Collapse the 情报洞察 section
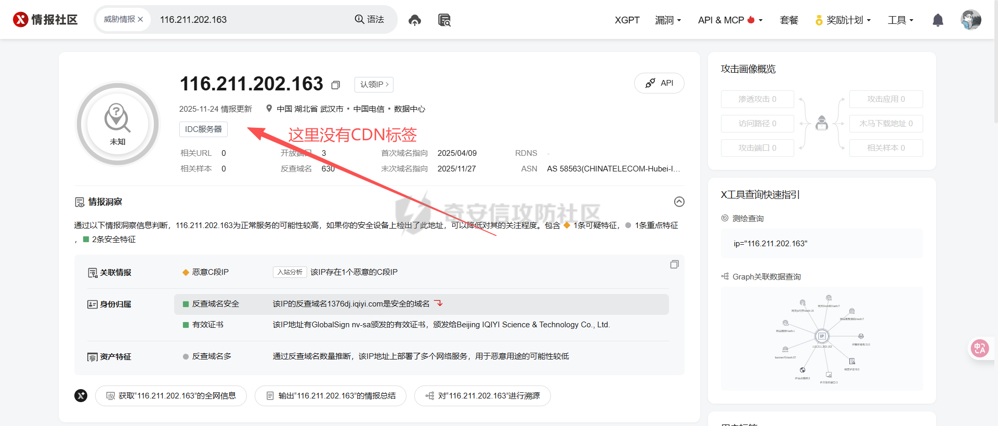The image size is (998, 426). tap(679, 202)
